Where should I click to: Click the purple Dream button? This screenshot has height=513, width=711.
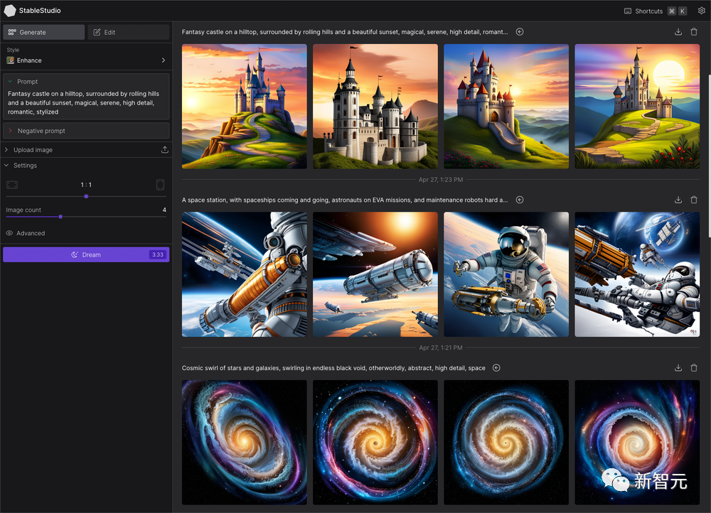[x=86, y=254]
